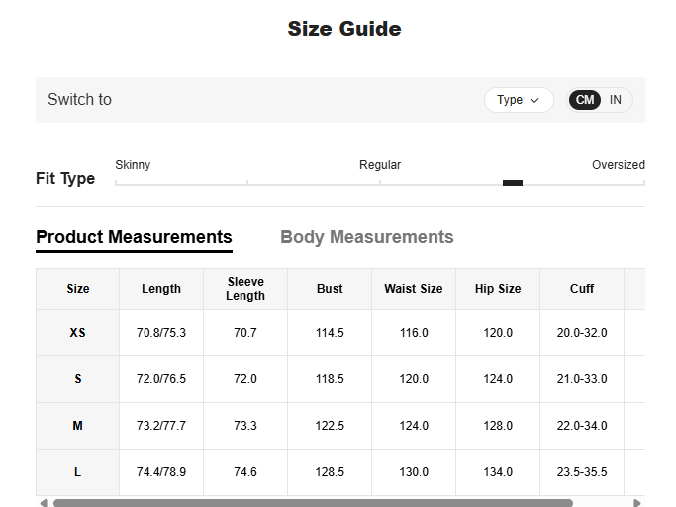Click the Hip Size column header

coord(498,289)
